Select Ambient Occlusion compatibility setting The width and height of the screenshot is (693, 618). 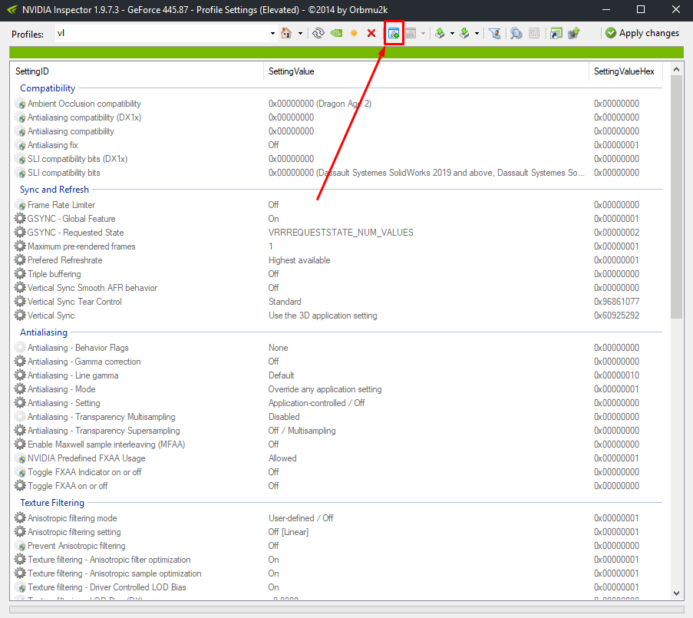(x=84, y=104)
